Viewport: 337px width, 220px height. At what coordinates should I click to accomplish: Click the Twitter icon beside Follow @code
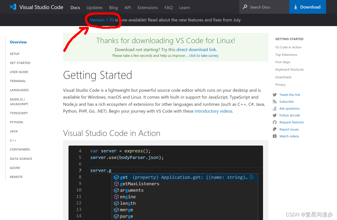[x=275, y=115]
